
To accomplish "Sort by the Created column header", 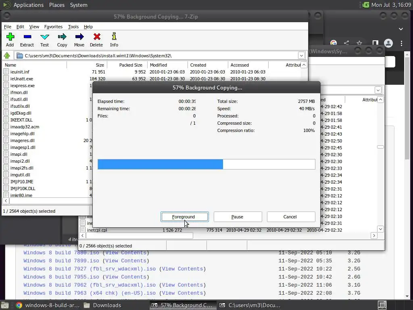I will (x=208, y=65).
